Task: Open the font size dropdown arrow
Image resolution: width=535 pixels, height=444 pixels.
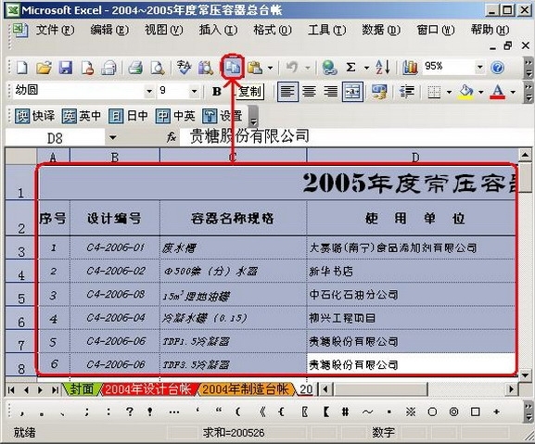Action: (194, 92)
